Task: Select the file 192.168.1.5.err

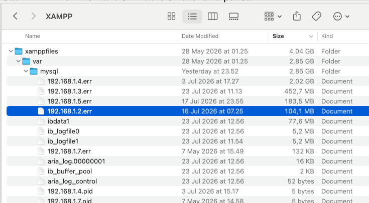Action: click(x=188, y=101)
